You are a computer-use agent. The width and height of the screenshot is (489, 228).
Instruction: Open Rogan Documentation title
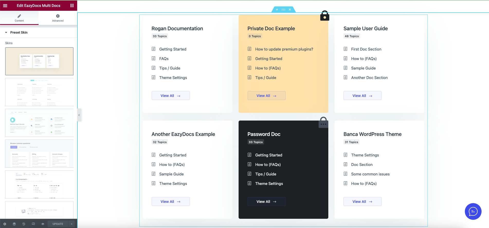(177, 28)
